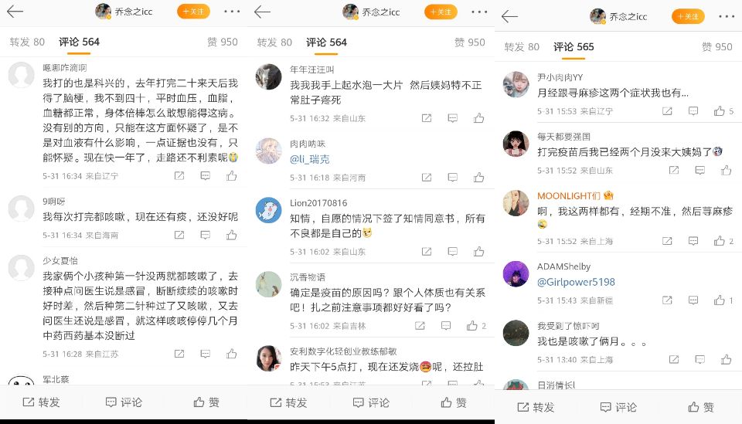Tap bottom 评论 button in right panel
The height and width of the screenshot is (424, 742).
[618, 407]
